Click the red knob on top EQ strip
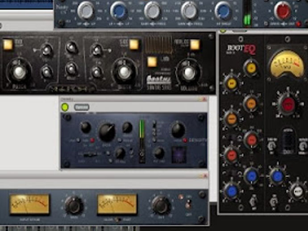The width and height of the screenshot is (308, 231). point(282,11)
